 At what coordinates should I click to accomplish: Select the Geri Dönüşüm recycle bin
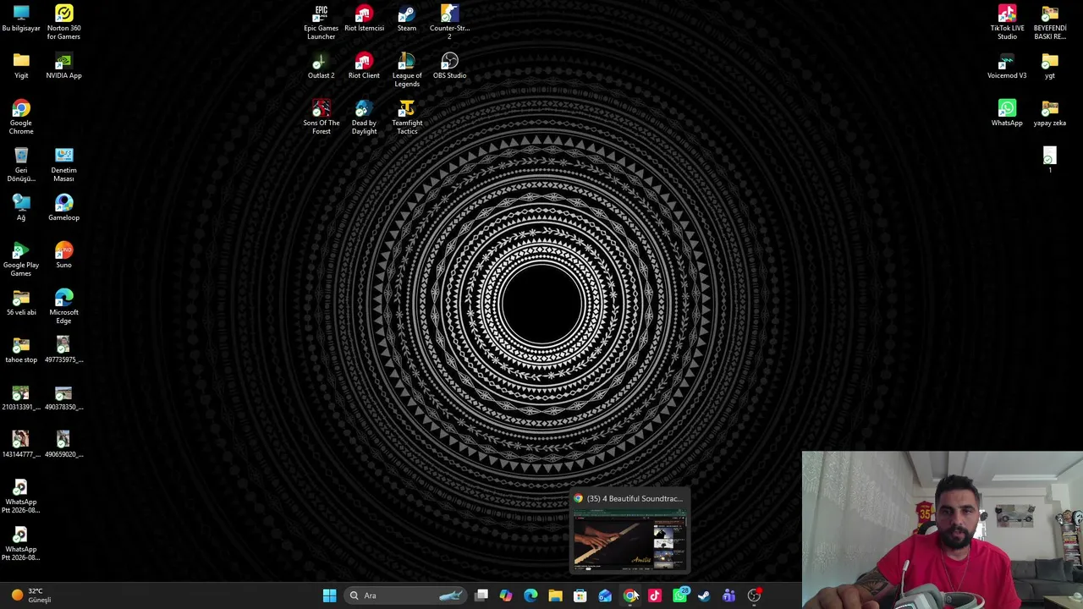21,165
